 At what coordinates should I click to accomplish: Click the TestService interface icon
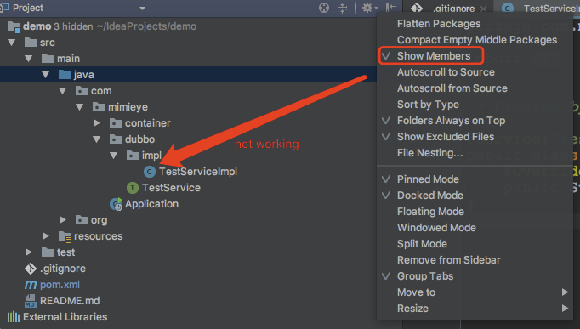(x=133, y=188)
